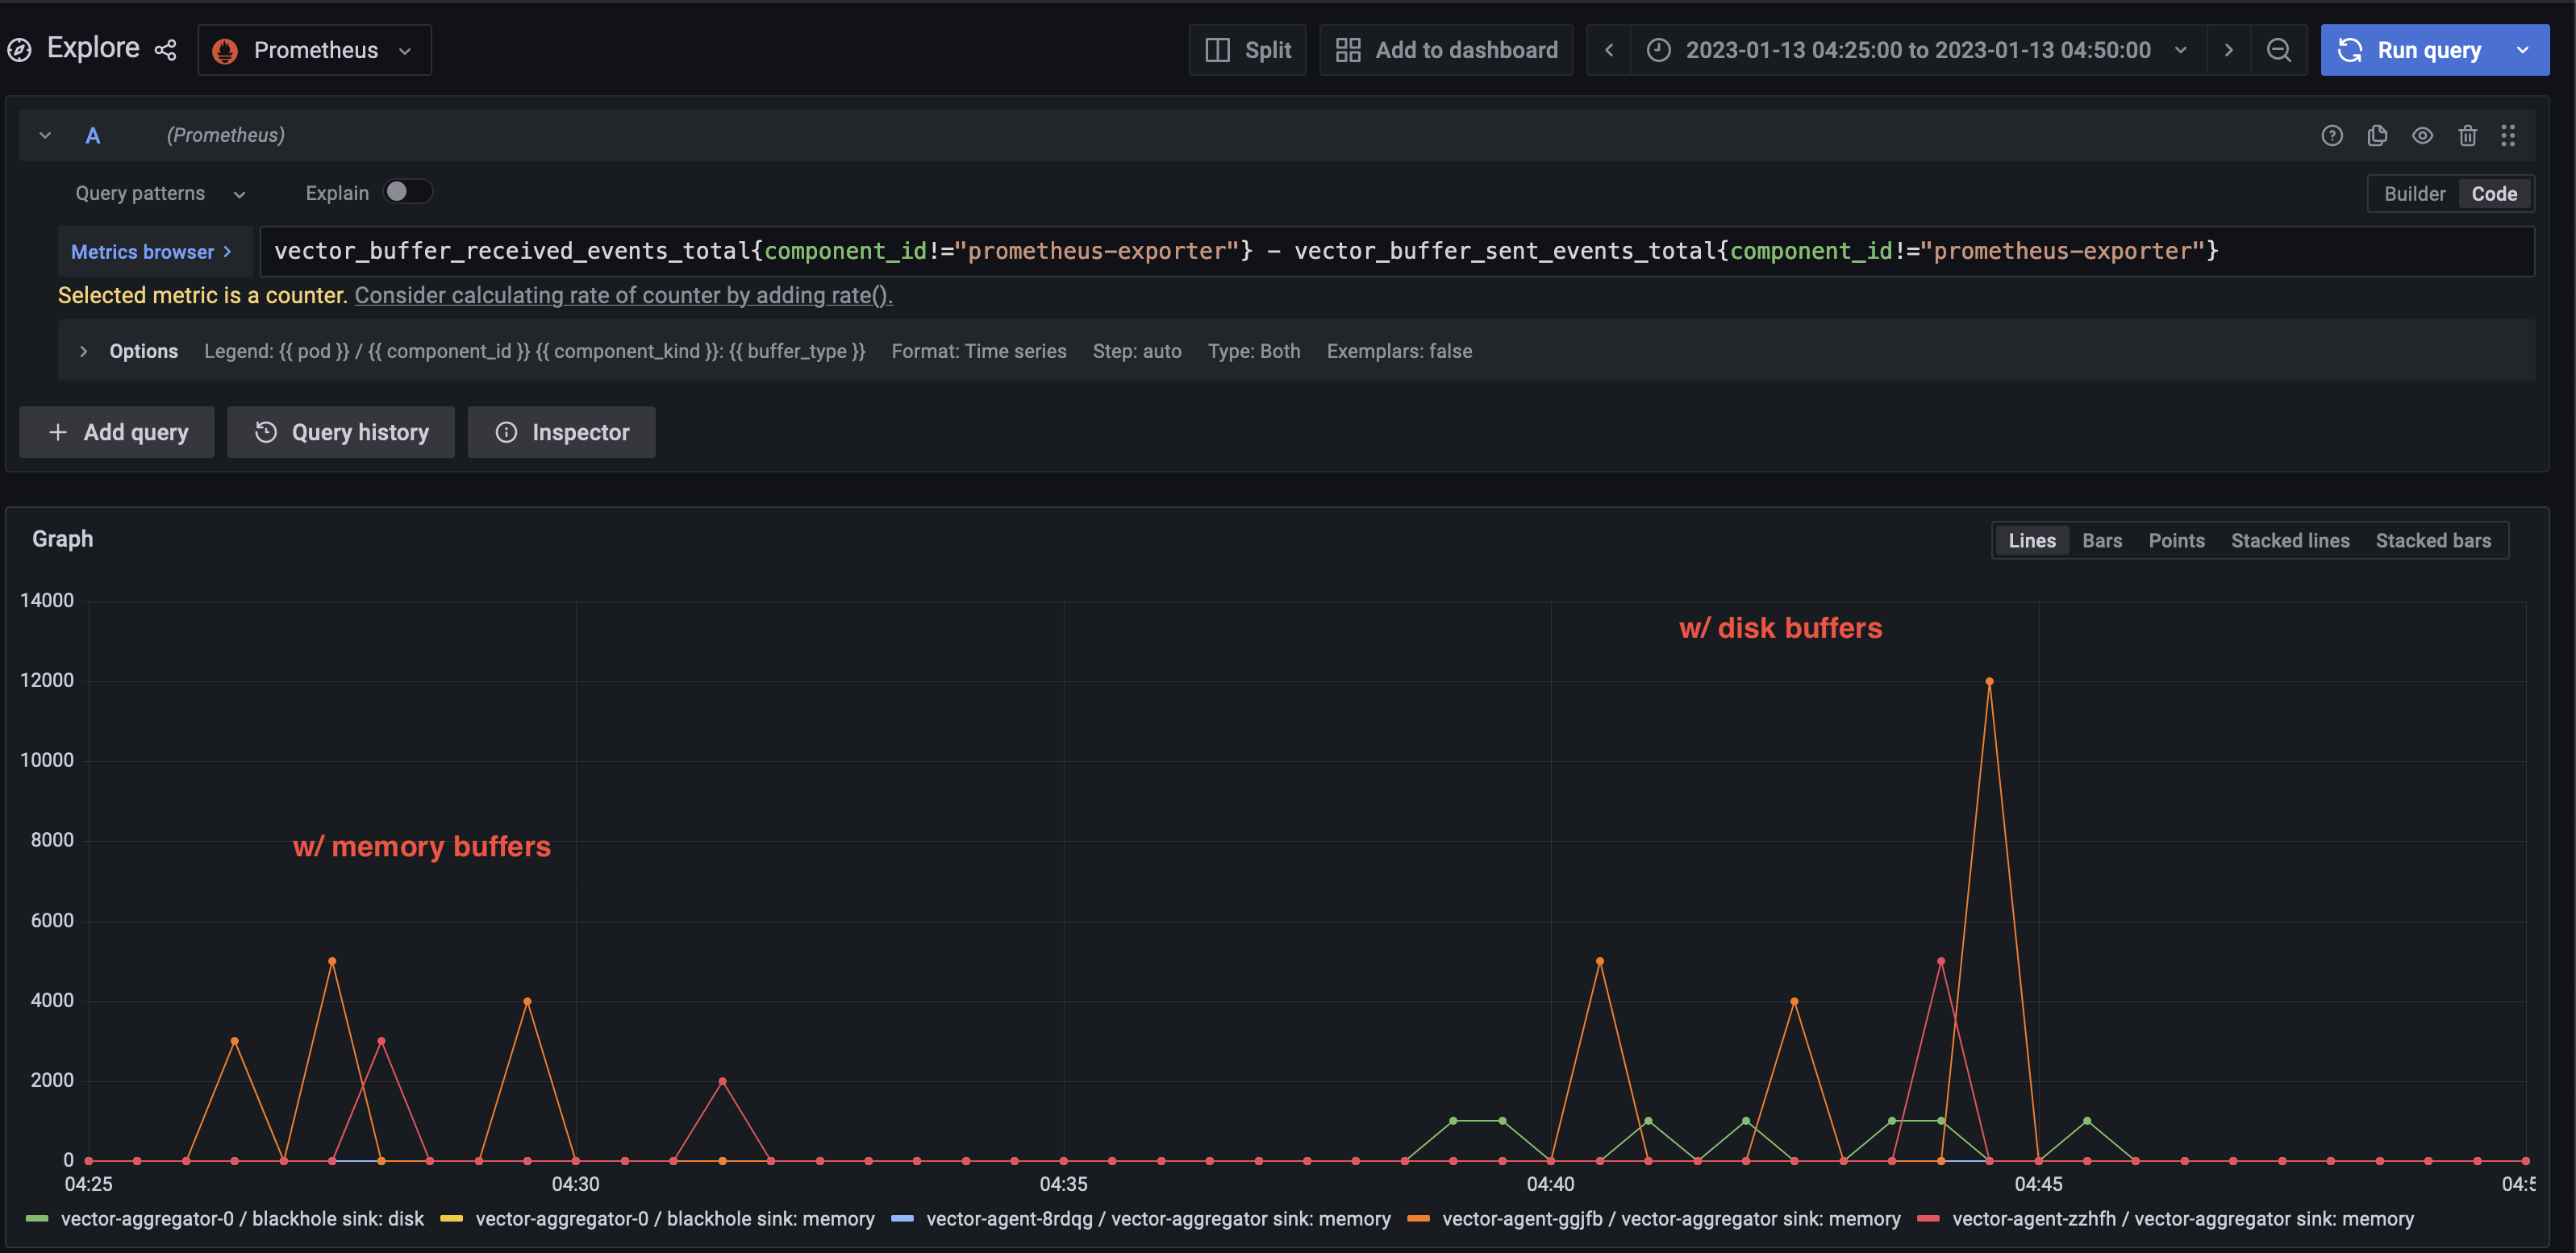Click the Split view icon
Screen dimensions: 2576x1253
coord(1219,49)
